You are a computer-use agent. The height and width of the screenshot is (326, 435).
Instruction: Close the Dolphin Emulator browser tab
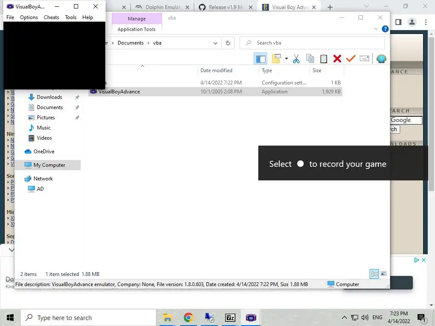187,7
